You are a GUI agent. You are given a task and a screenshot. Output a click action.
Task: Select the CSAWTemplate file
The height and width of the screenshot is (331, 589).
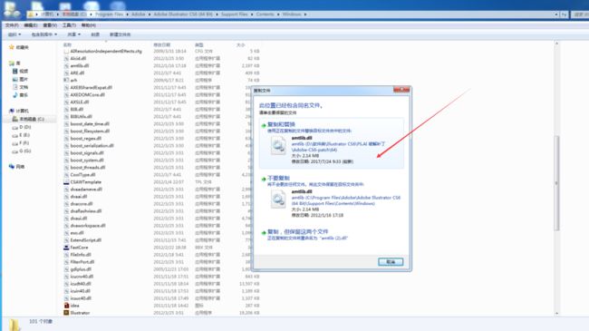tap(86, 182)
